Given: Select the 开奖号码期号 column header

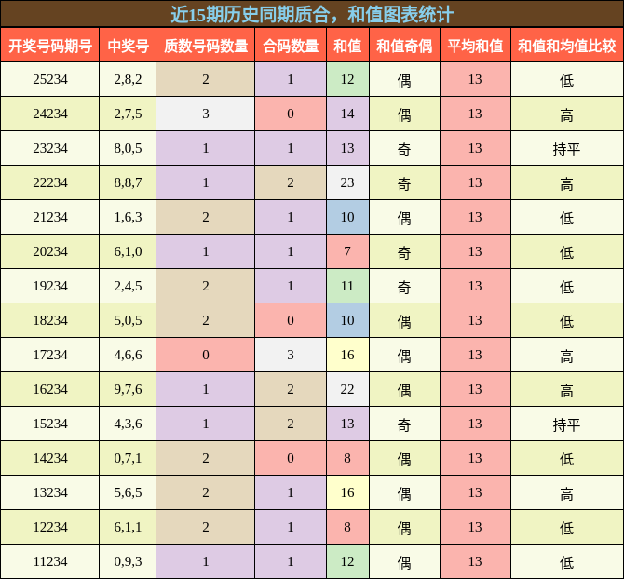Looking at the screenshot, I should 50,45.
